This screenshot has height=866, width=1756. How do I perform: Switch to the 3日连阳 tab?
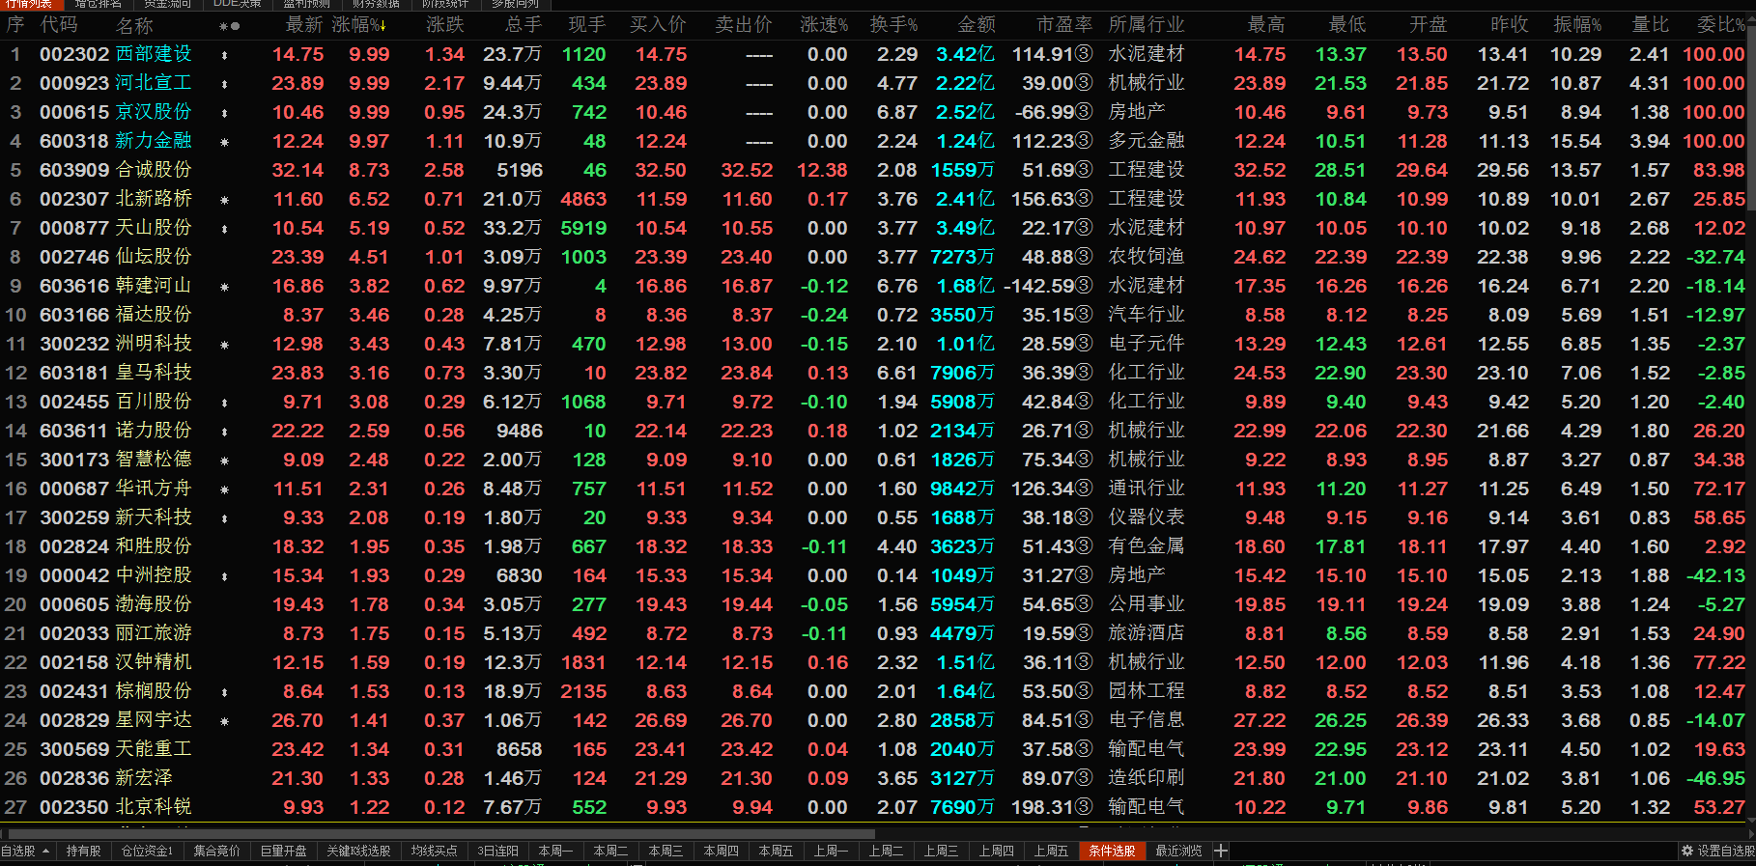tap(498, 851)
